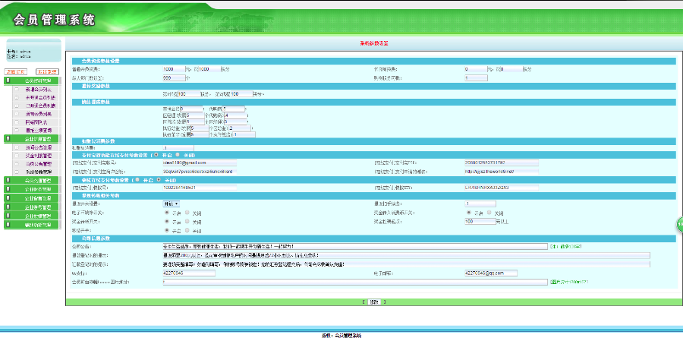Image resolution: width=683 pixels, height=338 pixels.
Task: Click the email field with 42270946@qq.com
Action: (491, 273)
